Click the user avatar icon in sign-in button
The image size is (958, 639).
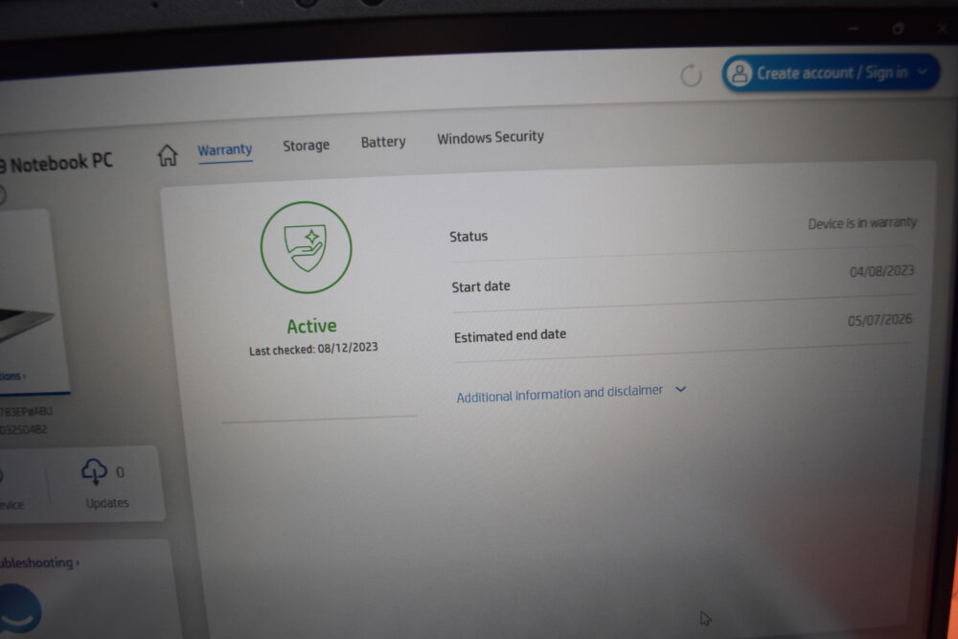[740, 74]
